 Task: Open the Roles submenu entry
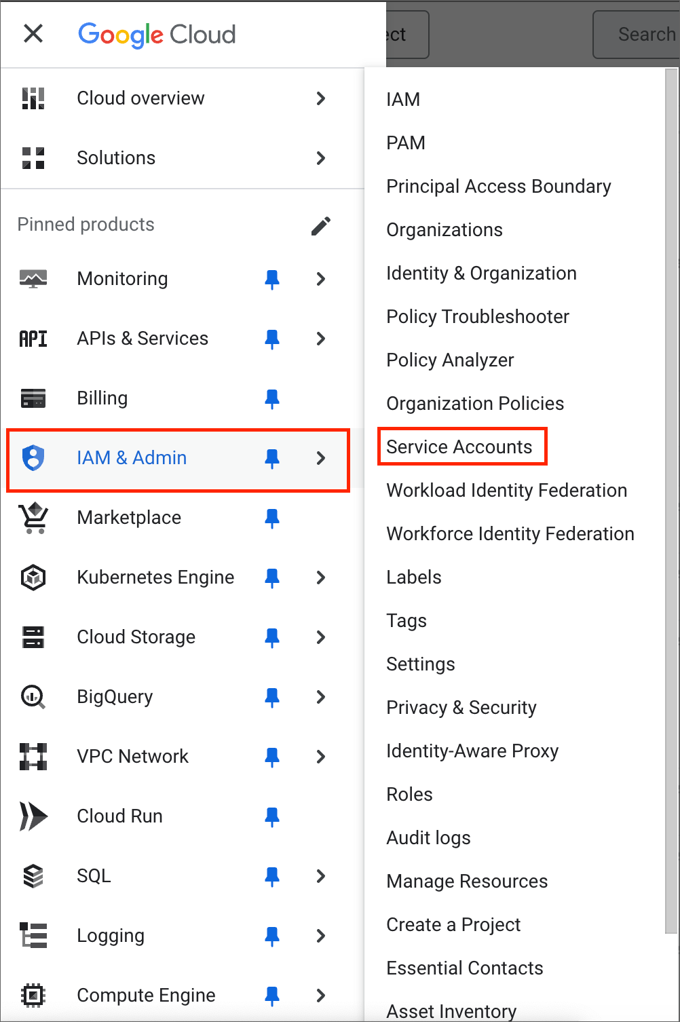pos(409,795)
